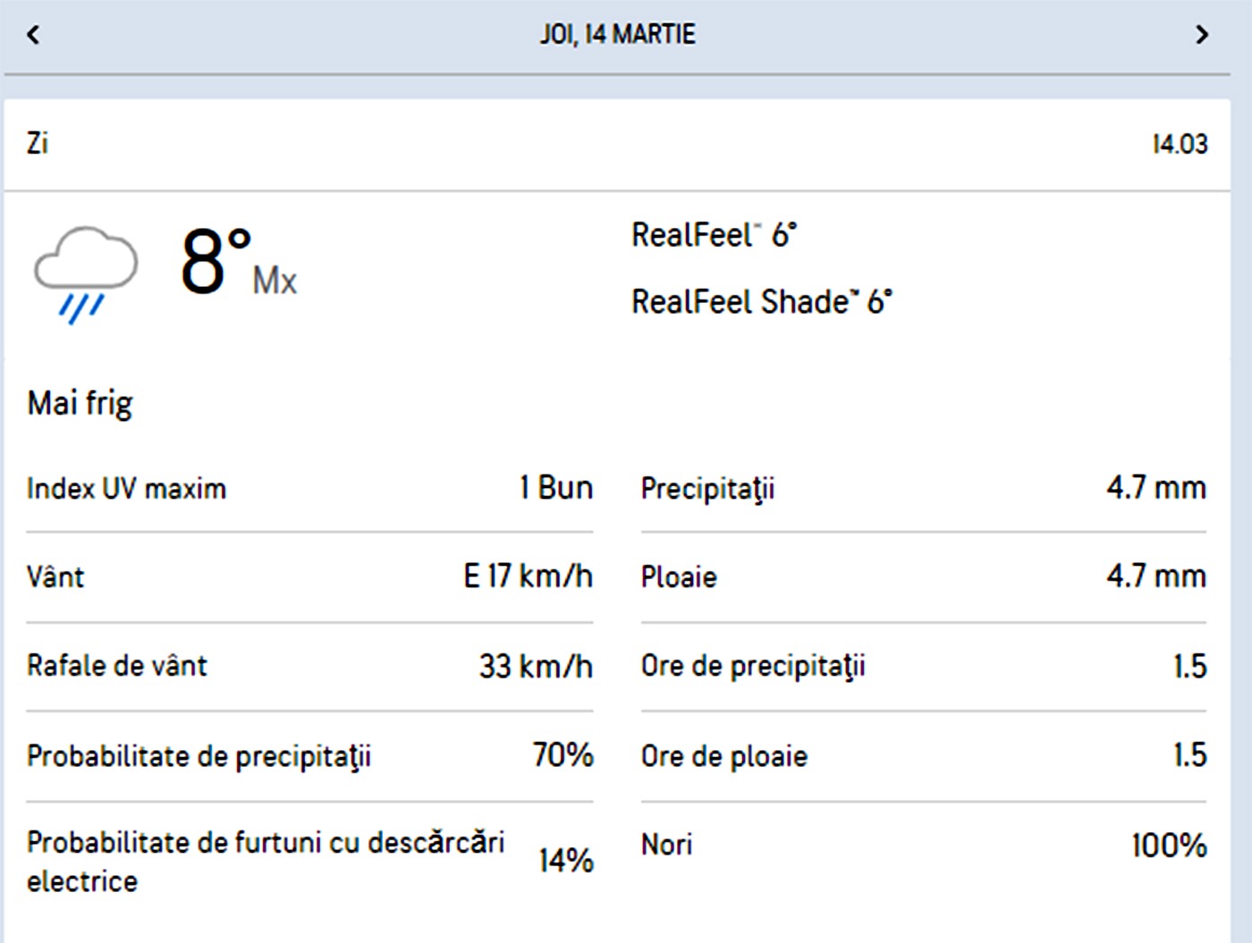1252x943 pixels.
Task: Navigate to previous day with left chevron
Action: coord(33,34)
